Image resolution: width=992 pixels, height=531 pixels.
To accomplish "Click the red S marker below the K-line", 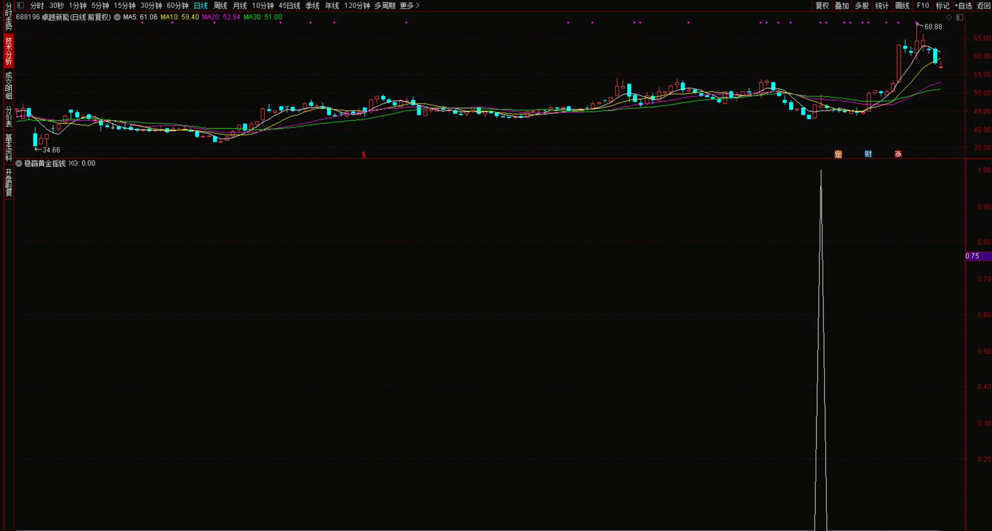I will pos(363,155).
